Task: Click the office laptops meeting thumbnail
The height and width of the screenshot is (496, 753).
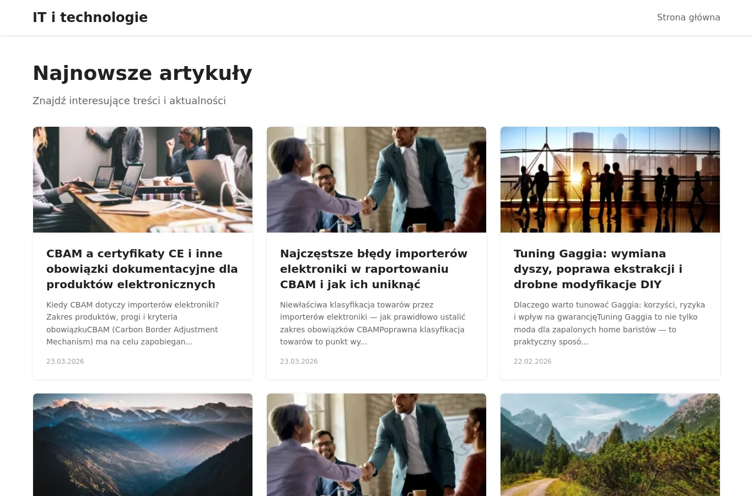Action: pos(143,180)
